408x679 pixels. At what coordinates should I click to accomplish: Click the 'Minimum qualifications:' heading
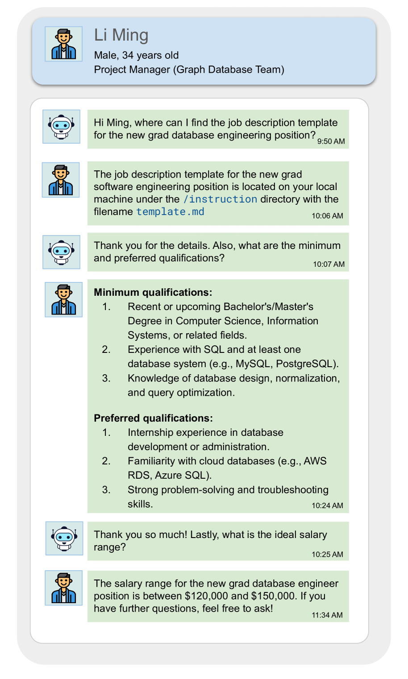tap(153, 293)
